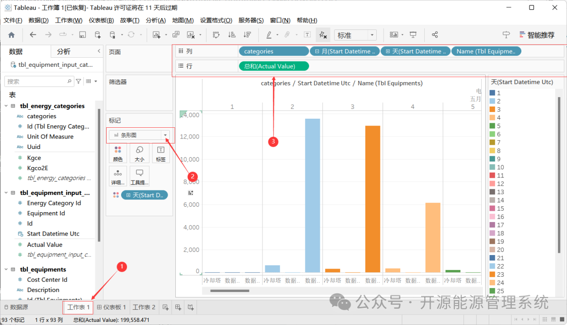
Task: Collapse the tbl_equipments table tree
Action: [x=6, y=269]
